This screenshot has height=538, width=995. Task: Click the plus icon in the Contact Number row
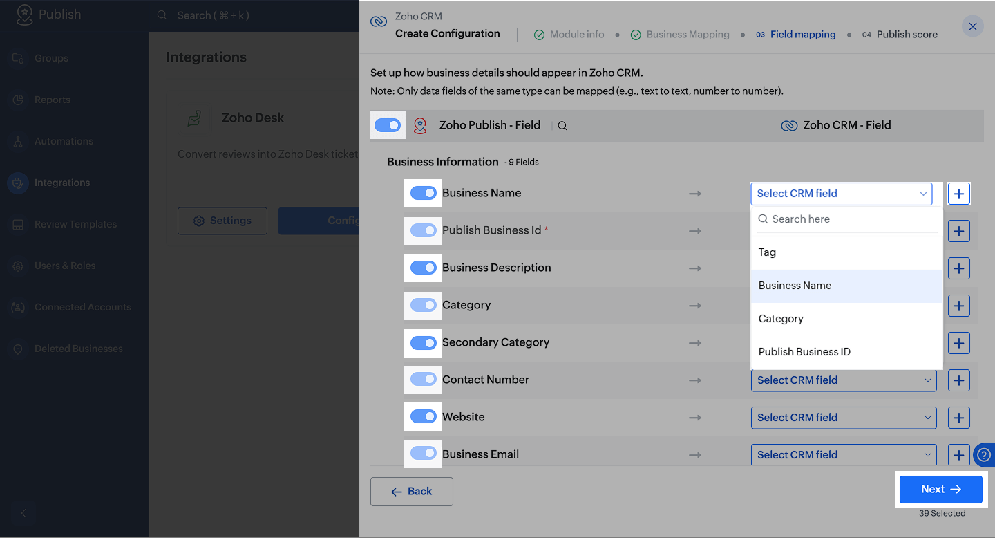pyautogui.click(x=958, y=380)
